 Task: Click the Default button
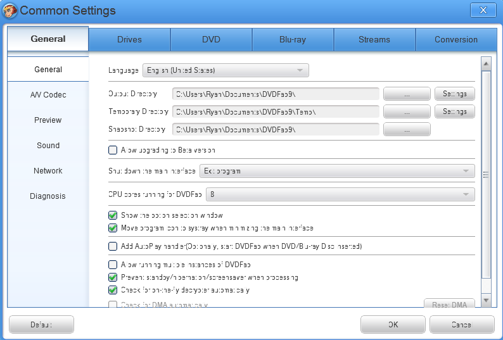pos(41,325)
